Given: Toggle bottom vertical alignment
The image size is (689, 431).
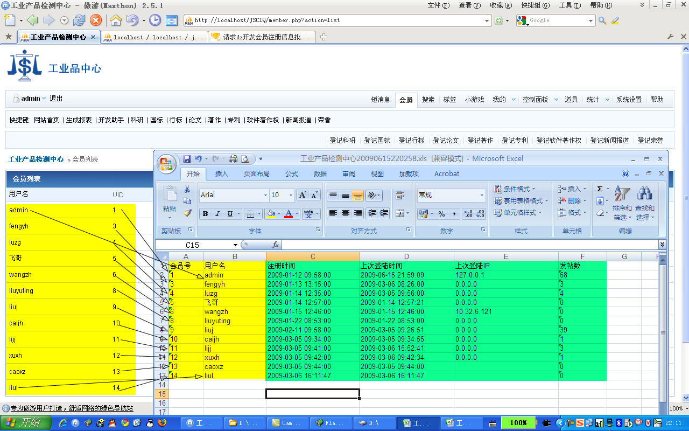Looking at the screenshot, I should [x=358, y=195].
